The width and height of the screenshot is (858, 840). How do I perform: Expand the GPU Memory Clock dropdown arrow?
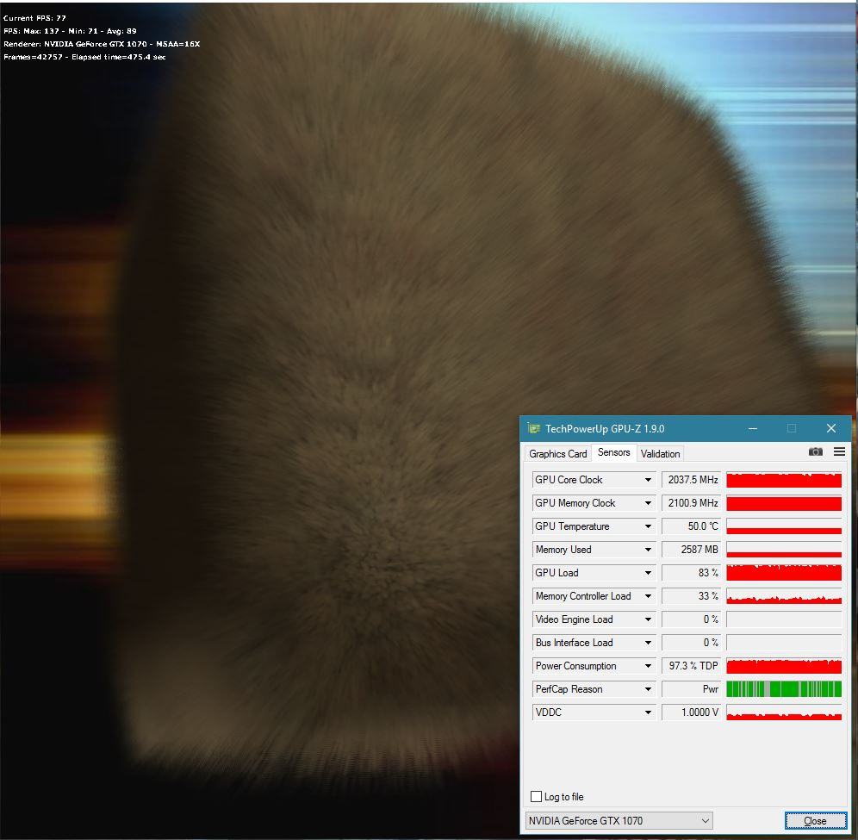click(648, 503)
